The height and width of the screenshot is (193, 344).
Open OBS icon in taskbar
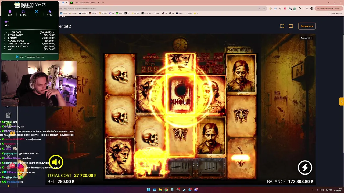(178, 190)
